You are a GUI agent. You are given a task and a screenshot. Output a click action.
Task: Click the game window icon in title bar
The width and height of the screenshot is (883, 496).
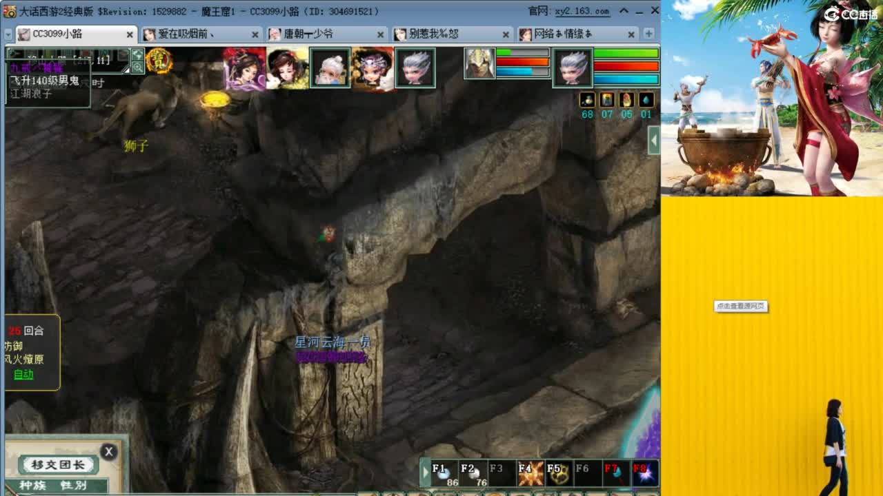(x=10, y=11)
